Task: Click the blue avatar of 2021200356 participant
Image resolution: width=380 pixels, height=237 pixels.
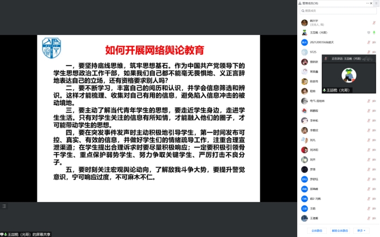Action: [304, 42]
